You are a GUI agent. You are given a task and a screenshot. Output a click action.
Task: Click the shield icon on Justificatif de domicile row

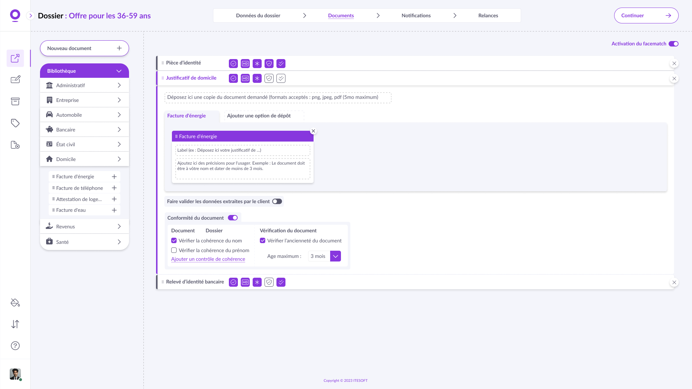pos(269,79)
